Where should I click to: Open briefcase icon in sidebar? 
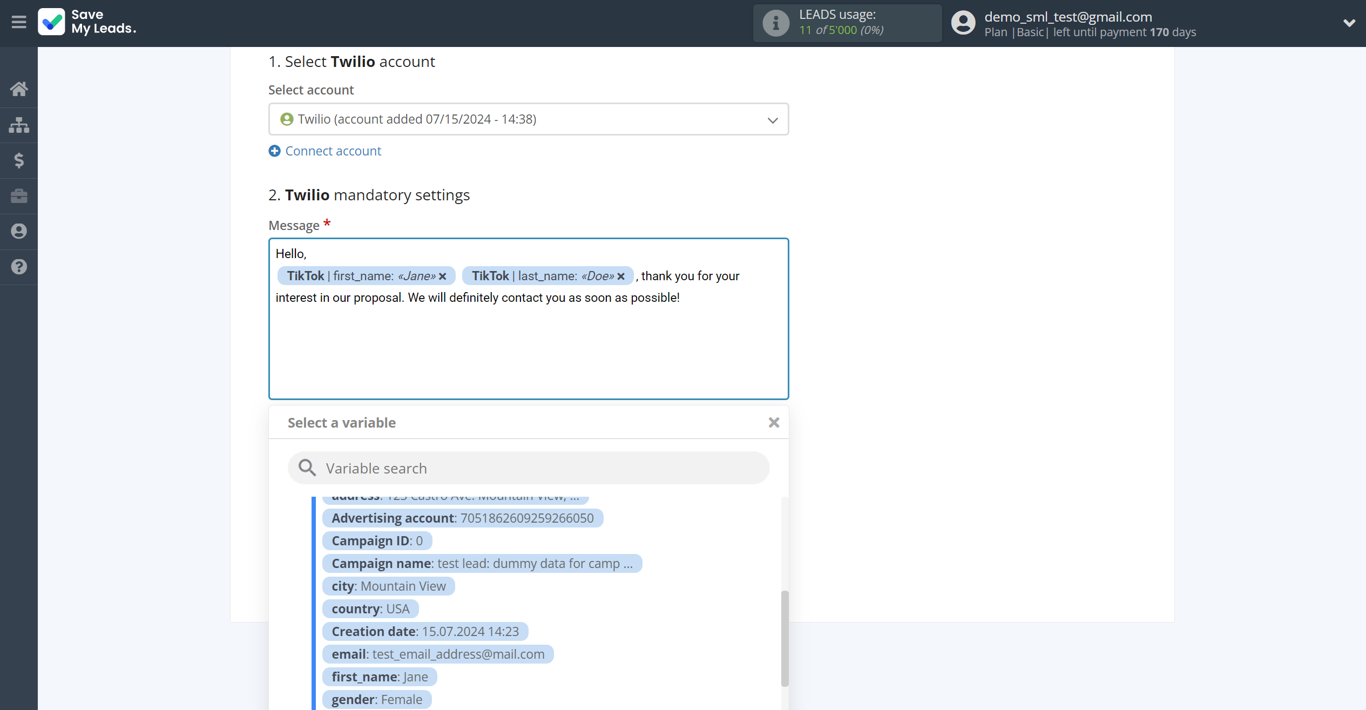19,195
